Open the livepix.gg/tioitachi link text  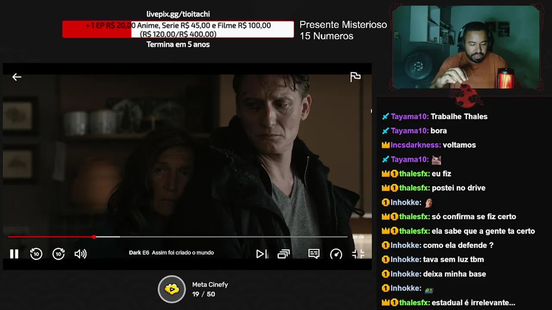(178, 14)
